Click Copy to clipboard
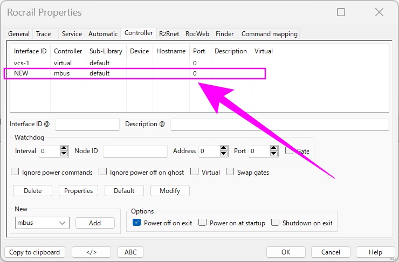 [x=35, y=252]
